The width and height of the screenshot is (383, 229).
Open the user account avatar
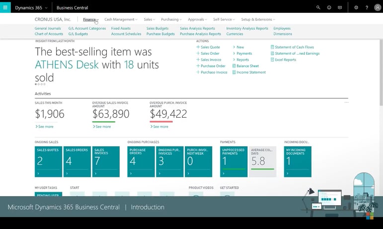click(378, 7)
